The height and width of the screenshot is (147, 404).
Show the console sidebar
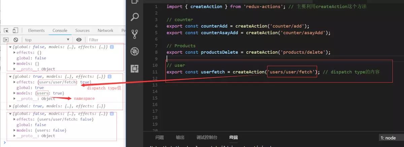pyautogui.click(x=6, y=40)
